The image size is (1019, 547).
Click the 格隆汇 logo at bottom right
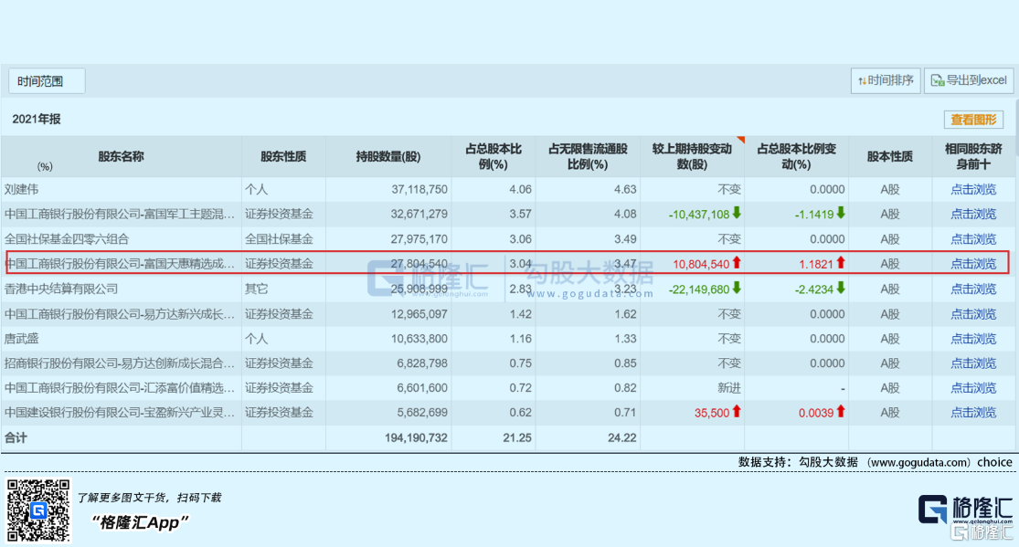coord(965,510)
